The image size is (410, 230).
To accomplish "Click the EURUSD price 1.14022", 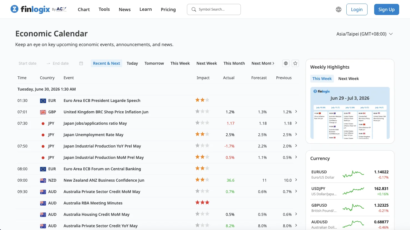I will [381, 172].
